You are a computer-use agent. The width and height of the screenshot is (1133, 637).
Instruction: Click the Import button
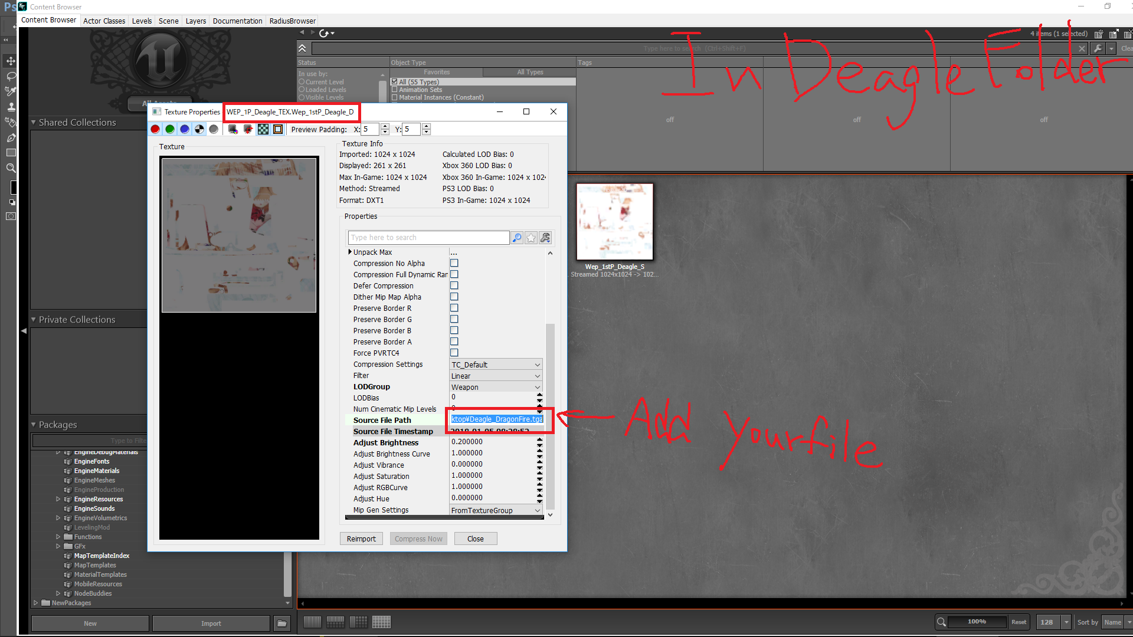(211, 623)
